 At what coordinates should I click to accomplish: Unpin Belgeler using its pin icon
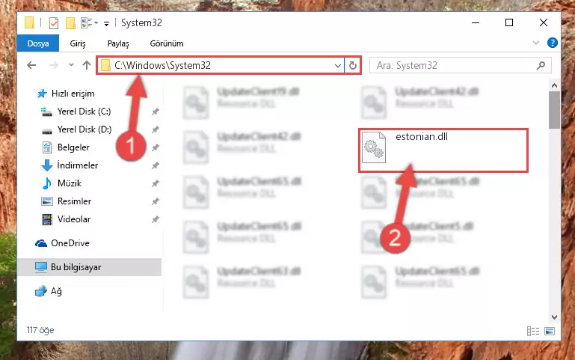(156, 147)
